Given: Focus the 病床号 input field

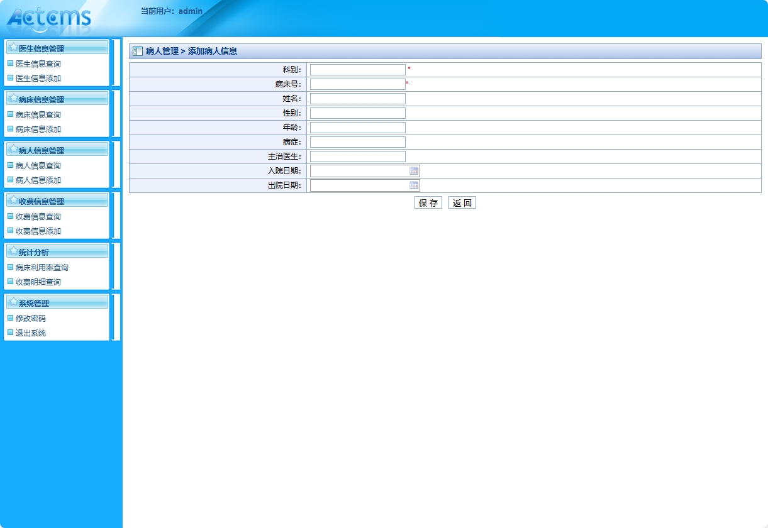Looking at the screenshot, I should (x=358, y=84).
